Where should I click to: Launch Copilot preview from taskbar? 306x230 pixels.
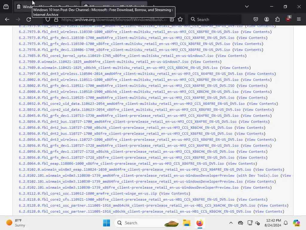[296, 223]
